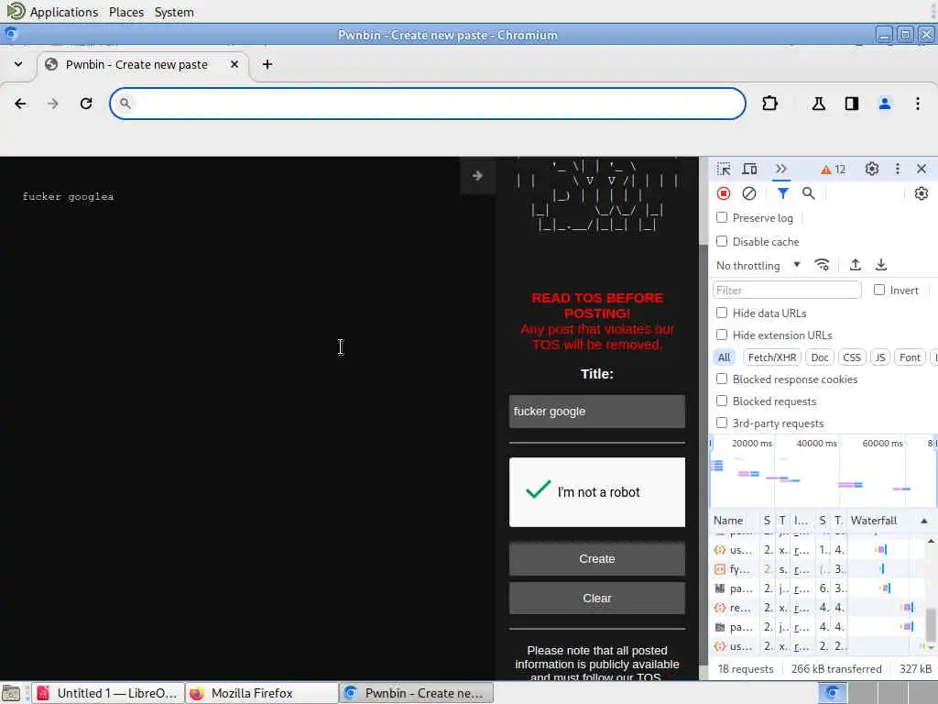This screenshot has width=938, height=704.
Task: Click the show desktop taskbar icon
Action: tap(10, 694)
